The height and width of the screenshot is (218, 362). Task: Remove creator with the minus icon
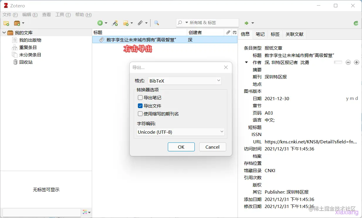pyautogui.click(x=348, y=62)
